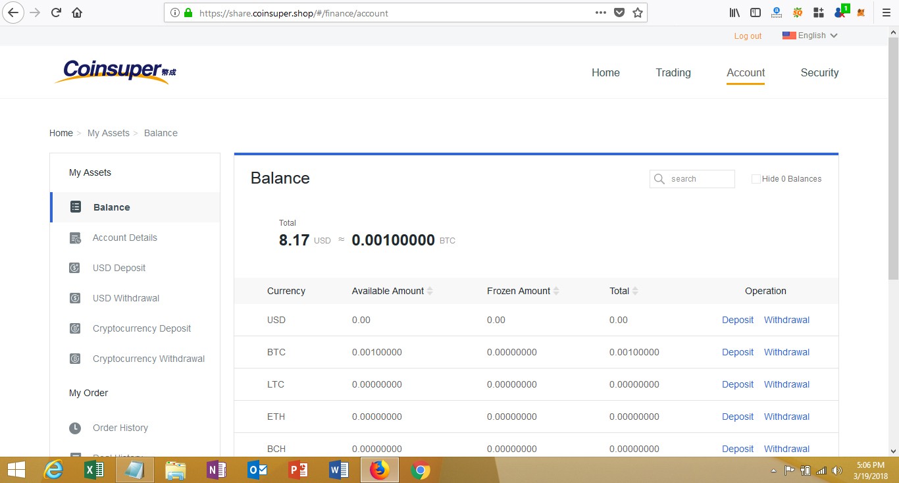Select Balance in the My Assets menu
The width and height of the screenshot is (899, 483).
click(x=135, y=207)
